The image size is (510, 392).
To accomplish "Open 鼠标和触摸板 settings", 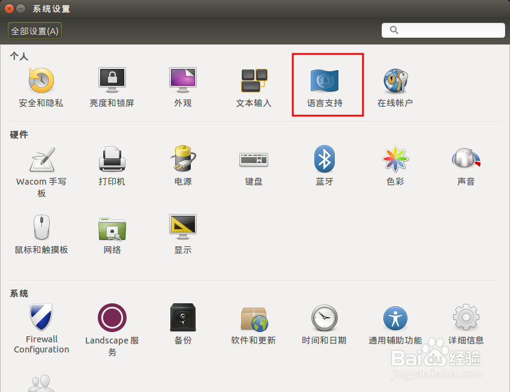I will (40, 237).
